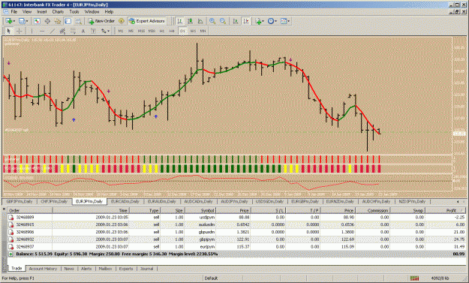Select the Fibonacci Retracement tool
469x283 pixels.
tap(73, 31)
